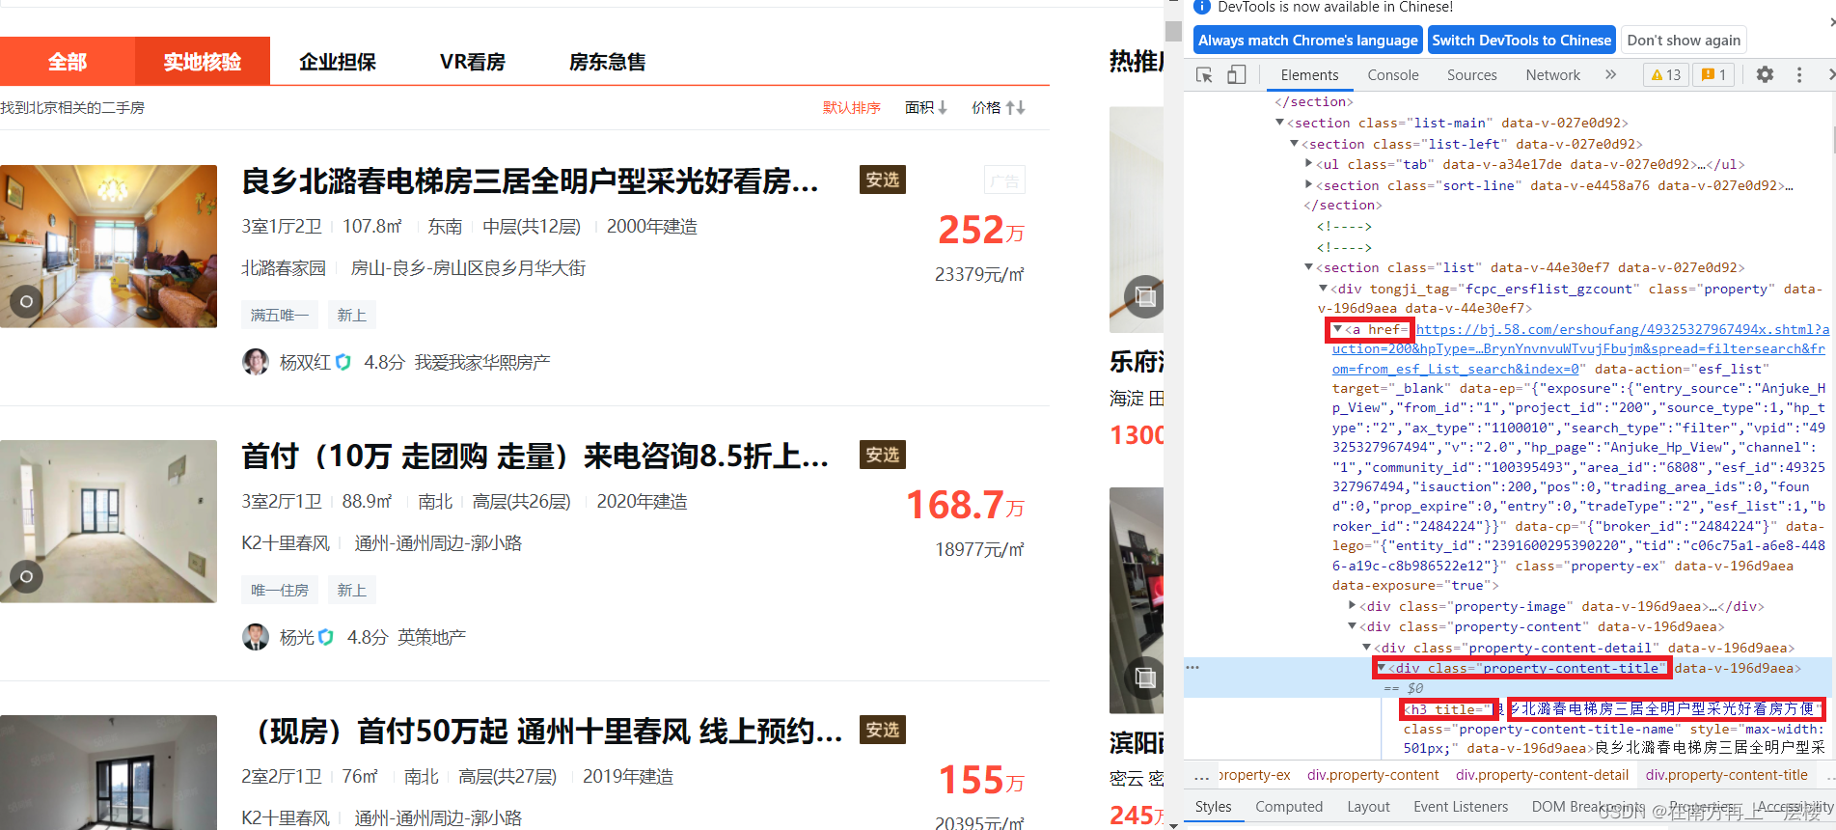Viewport: 1836px width, 830px height.
Task: Click Switch DevTools to Chinese button
Action: coord(1521,41)
